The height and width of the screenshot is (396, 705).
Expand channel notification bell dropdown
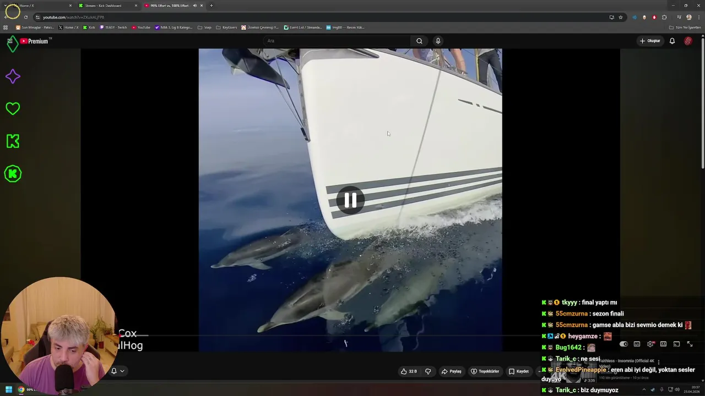coord(117,371)
